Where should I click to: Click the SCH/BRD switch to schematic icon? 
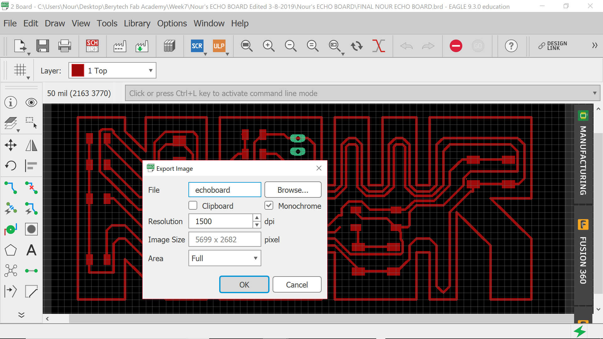92,46
